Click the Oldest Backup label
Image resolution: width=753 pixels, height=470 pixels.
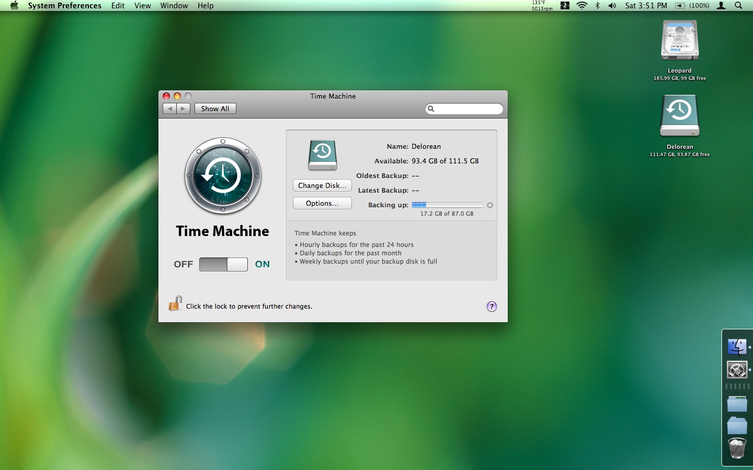point(382,175)
